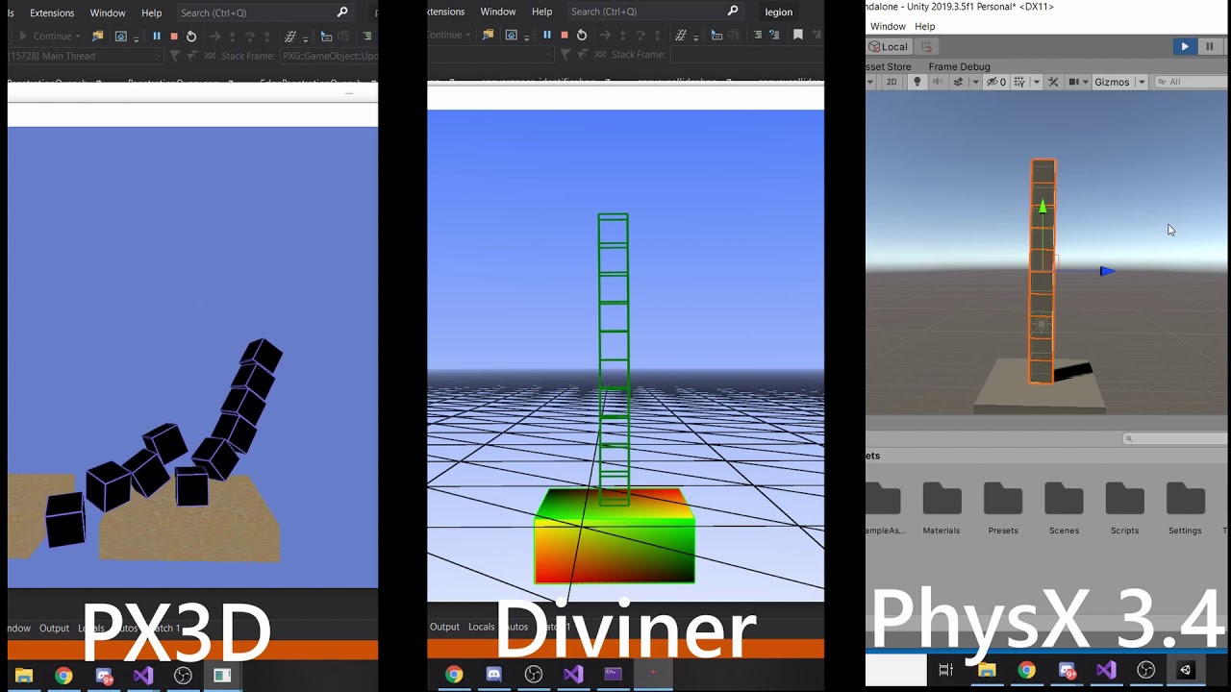Select the Scenes folder in Unity project
Screen dimensions: 1231x692
point(1064,508)
